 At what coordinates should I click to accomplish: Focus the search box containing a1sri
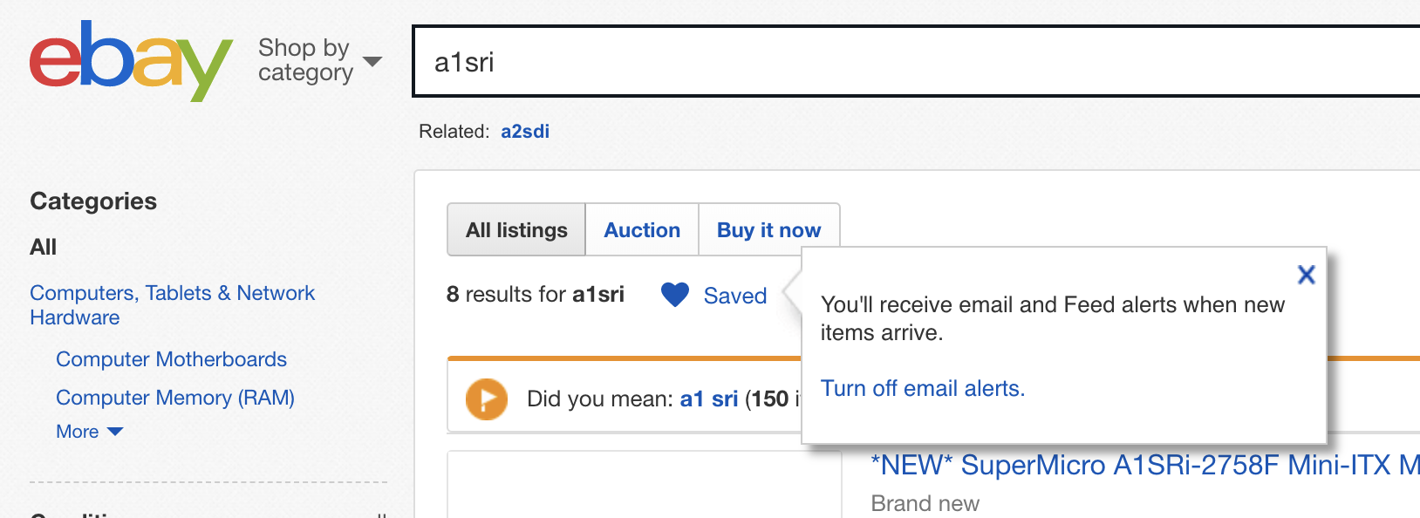coord(916,61)
